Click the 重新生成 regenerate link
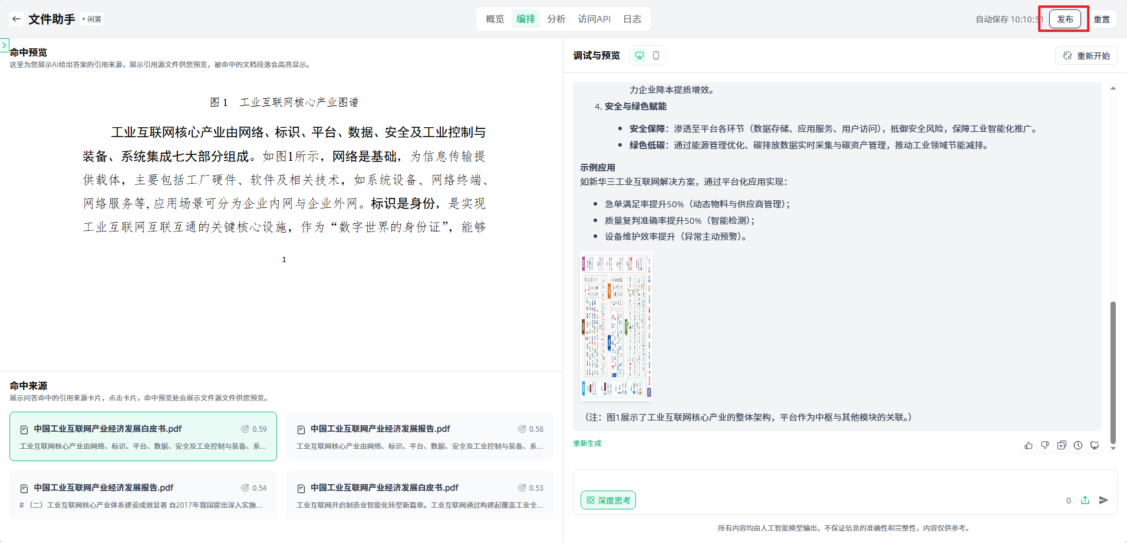 pos(587,443)
